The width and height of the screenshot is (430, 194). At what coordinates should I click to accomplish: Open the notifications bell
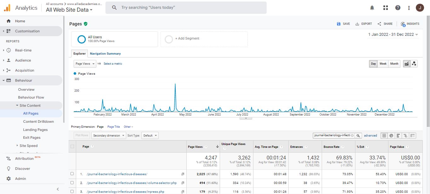372,8
